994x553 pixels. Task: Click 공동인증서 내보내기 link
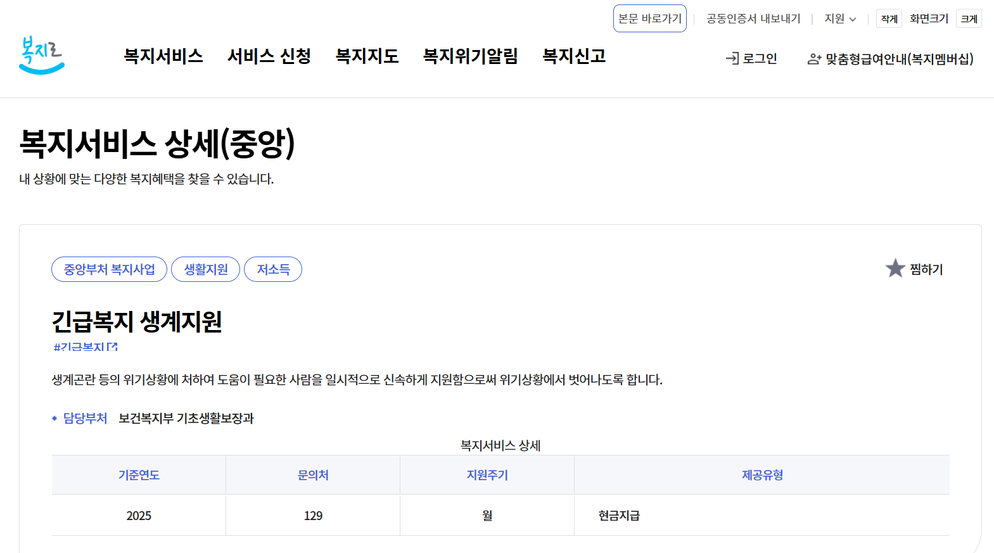pos(753,19)
